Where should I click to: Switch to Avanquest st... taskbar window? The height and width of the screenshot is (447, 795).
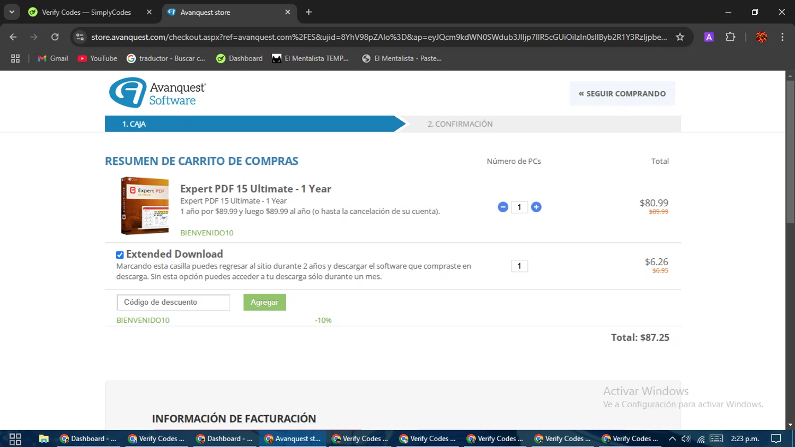293,439
